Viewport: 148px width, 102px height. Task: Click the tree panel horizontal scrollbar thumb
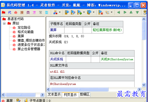point(20,95)
